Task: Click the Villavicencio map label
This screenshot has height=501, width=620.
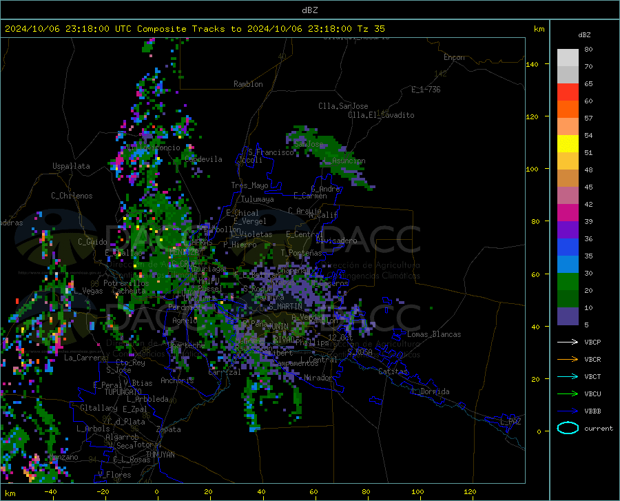Action: (x=153, y=147)
